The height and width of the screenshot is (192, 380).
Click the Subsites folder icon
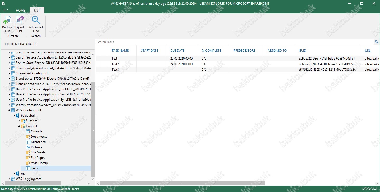pyautogui.click(x=23, y=121)
